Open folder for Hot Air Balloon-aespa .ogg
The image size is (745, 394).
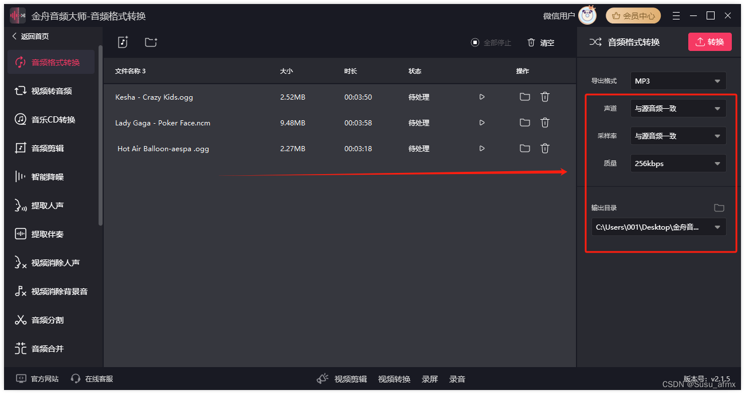(x=524, y=148)
